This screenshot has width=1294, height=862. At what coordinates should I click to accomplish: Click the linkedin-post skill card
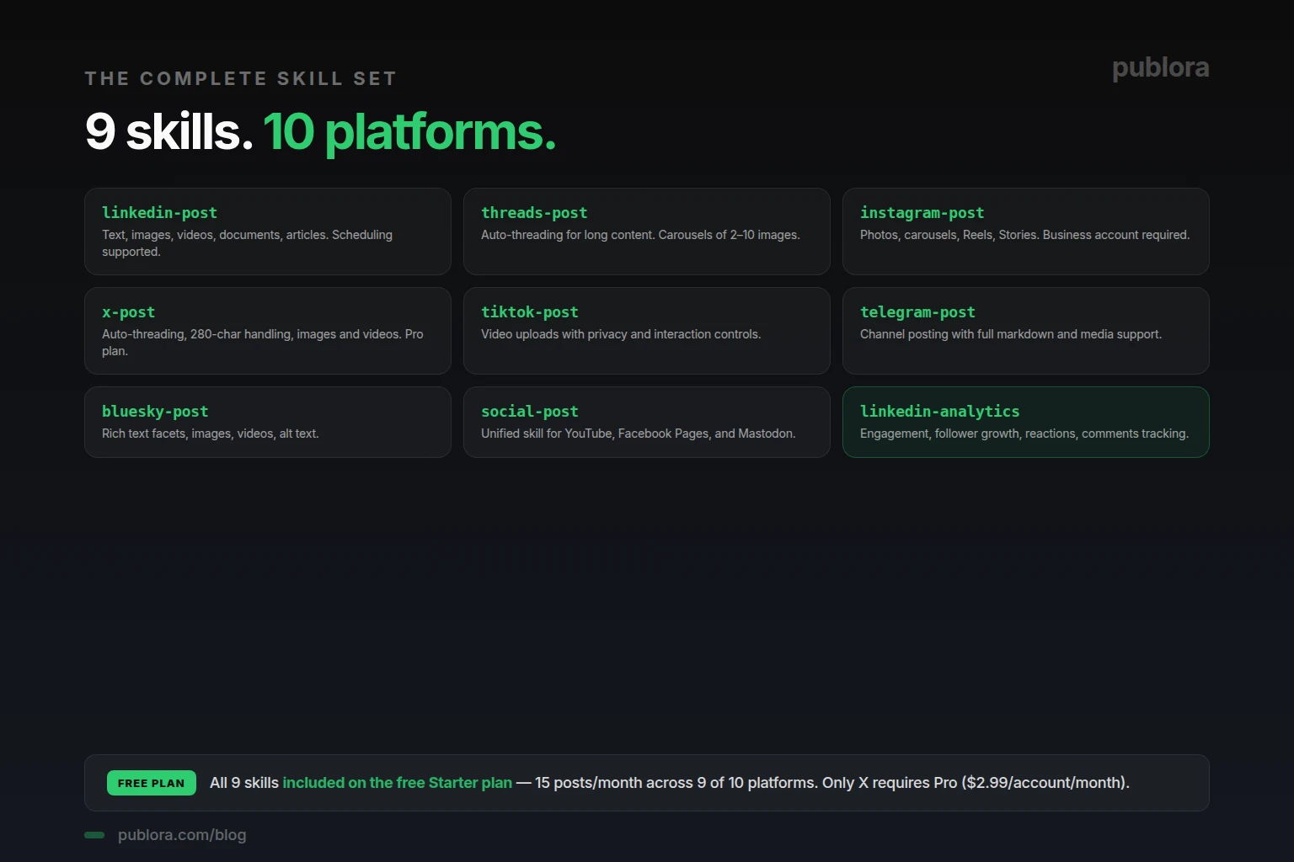[x=268, y=231]
